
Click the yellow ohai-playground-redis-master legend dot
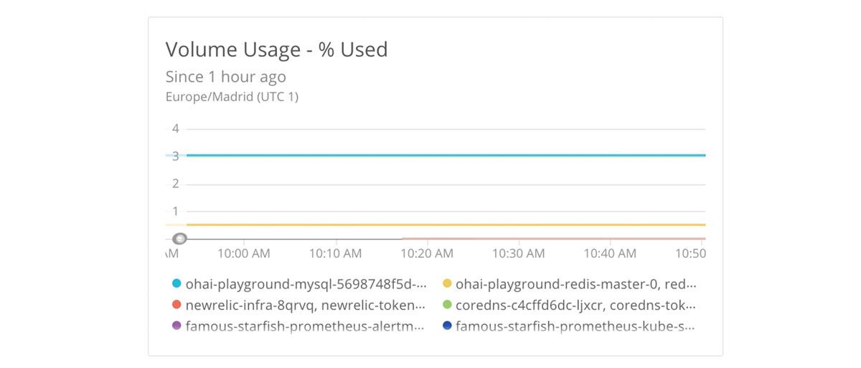[x=447, y=284]
